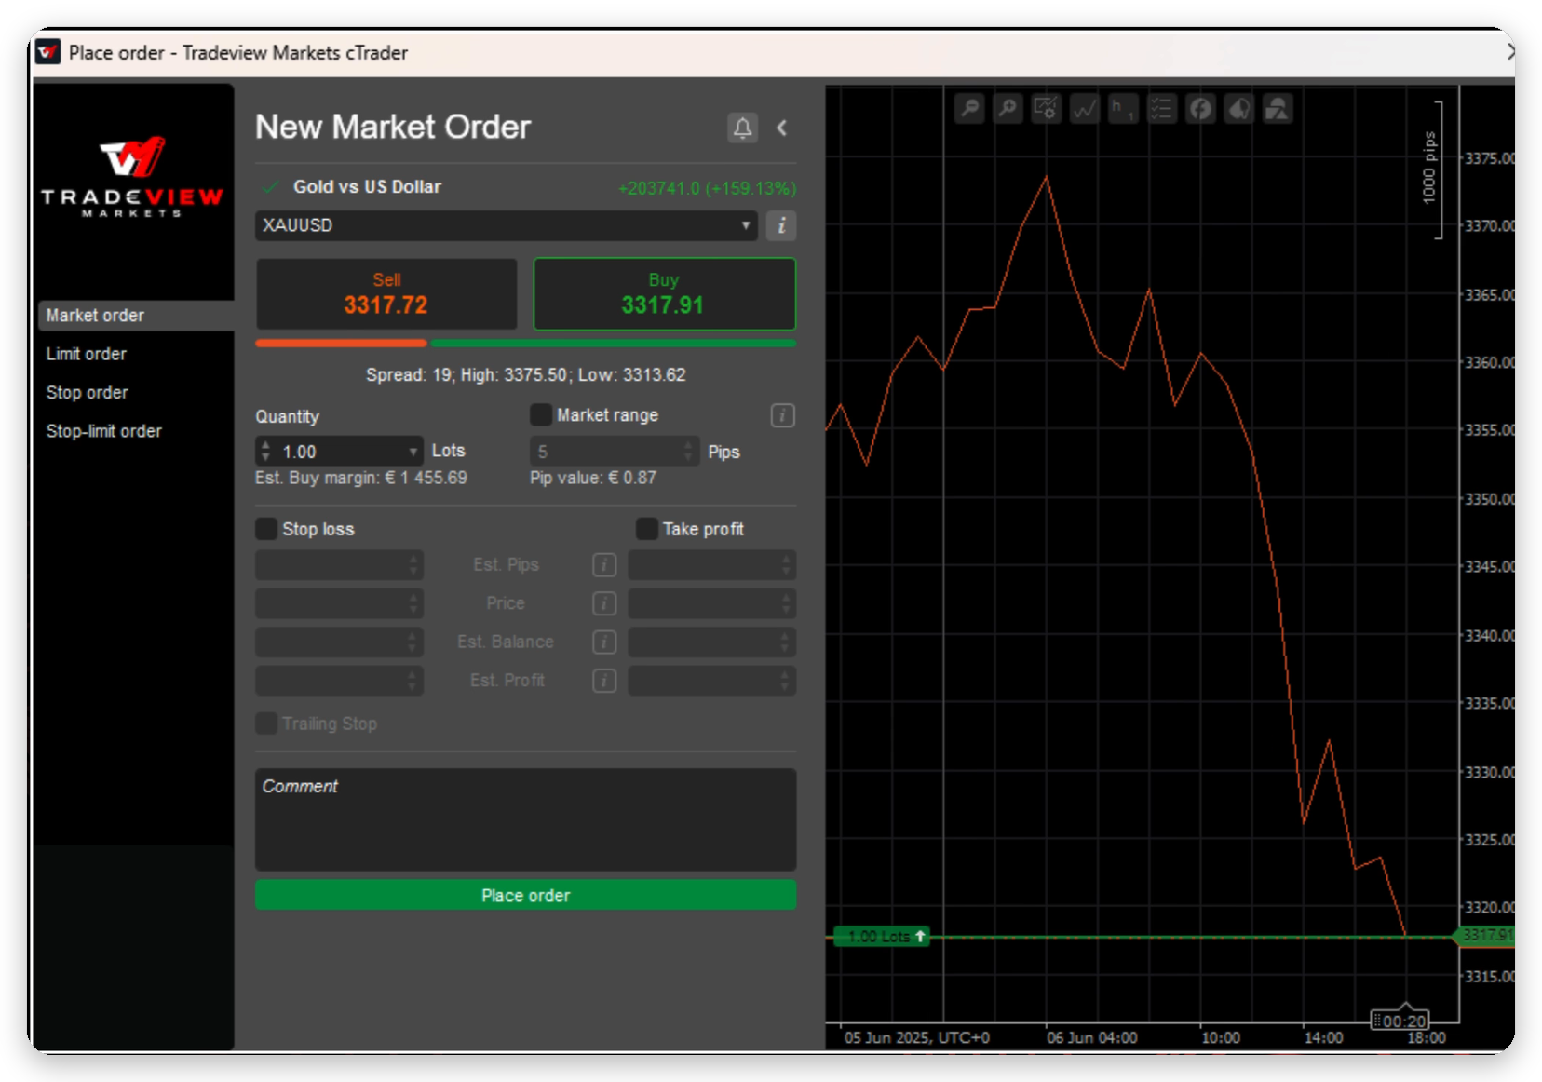
Task: Open symbol info next to XAUUSD
Action: (x=781, y=225)
